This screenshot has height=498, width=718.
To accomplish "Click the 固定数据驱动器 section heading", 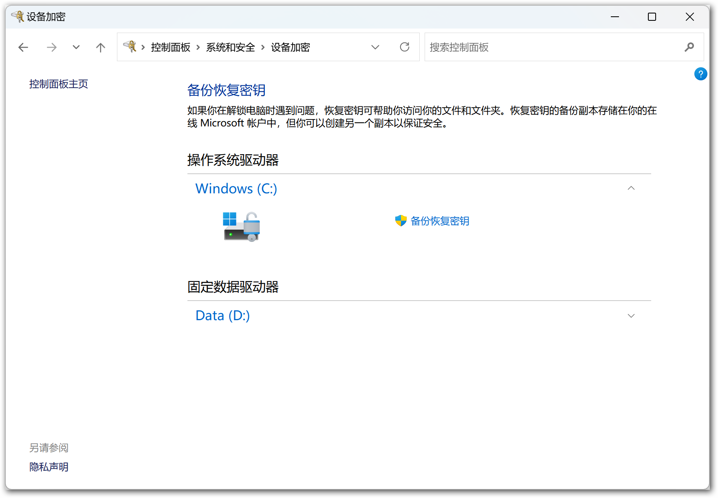I will coord(233,287).
